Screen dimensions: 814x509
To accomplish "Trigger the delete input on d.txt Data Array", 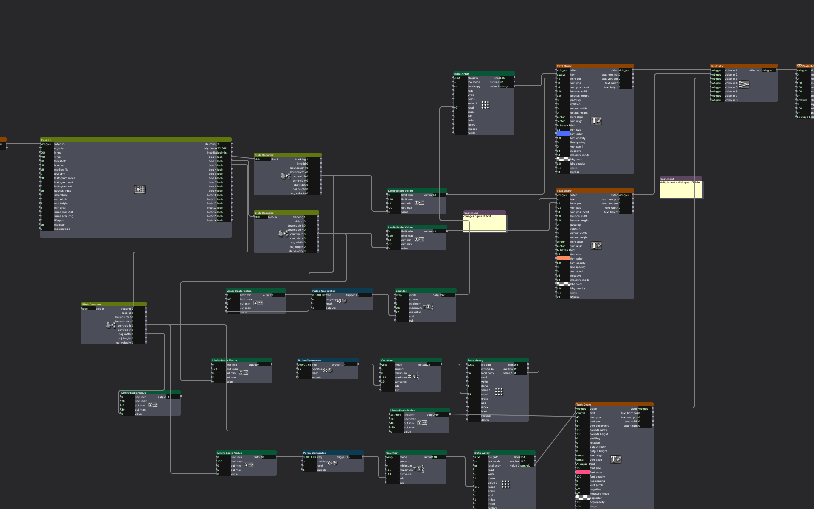I will pyautogui.click(x=460, y=133).
